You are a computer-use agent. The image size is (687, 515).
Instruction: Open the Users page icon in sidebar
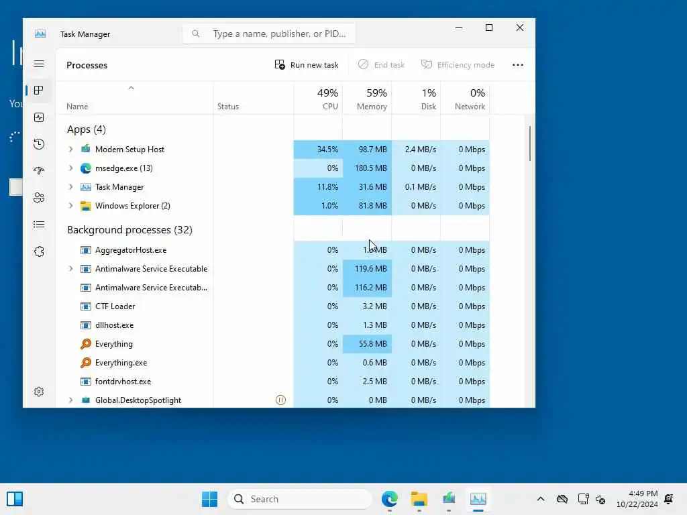tap(39, 198)
